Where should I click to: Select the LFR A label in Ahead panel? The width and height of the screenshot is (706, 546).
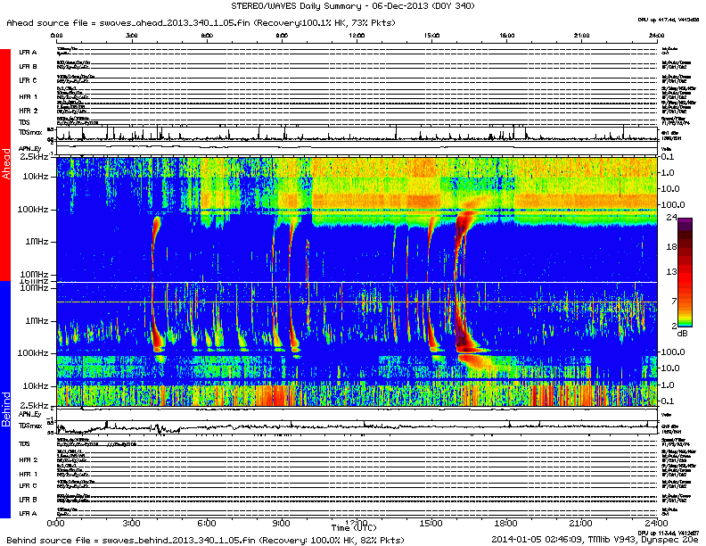click(28, 54)
